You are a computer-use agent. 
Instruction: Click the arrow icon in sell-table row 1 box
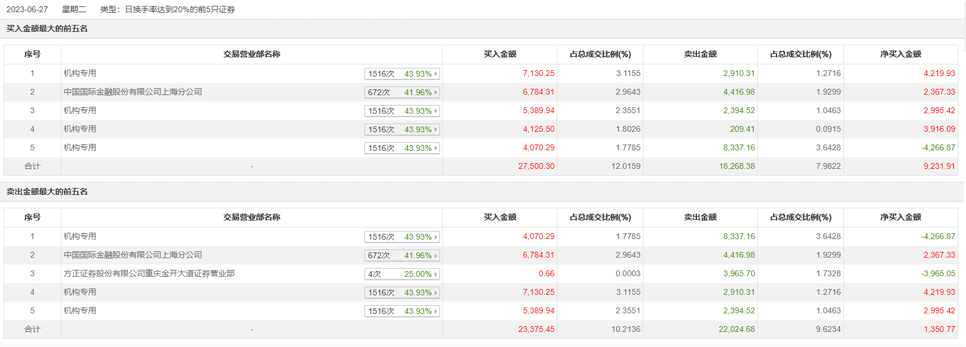point(436,237)
